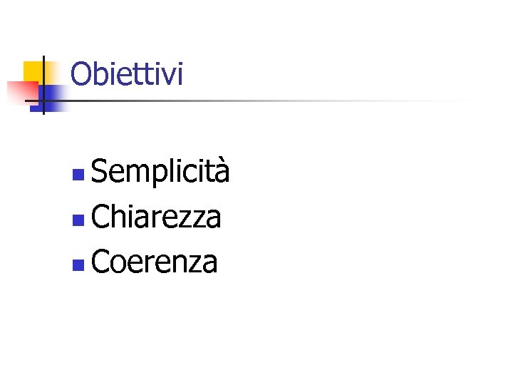Click the capital "S" of Semplicità
513x385 pixels.
tap(100, 172)
